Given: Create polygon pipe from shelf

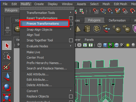Looking at the screenshot, I should tap(87, 29).
